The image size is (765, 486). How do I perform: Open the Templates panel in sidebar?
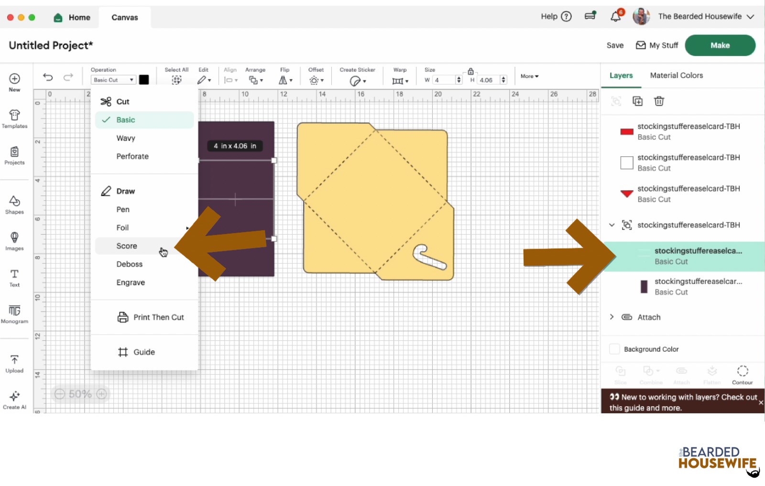coord(14,119)
